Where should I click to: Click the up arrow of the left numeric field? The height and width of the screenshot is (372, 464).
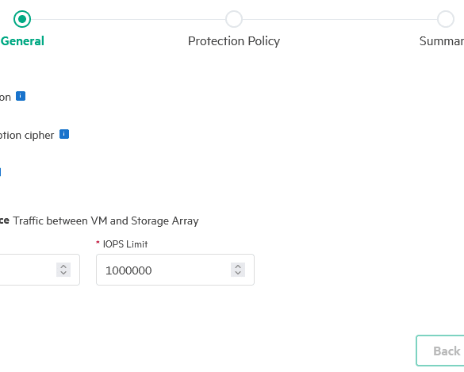click(x=63, y=266)
